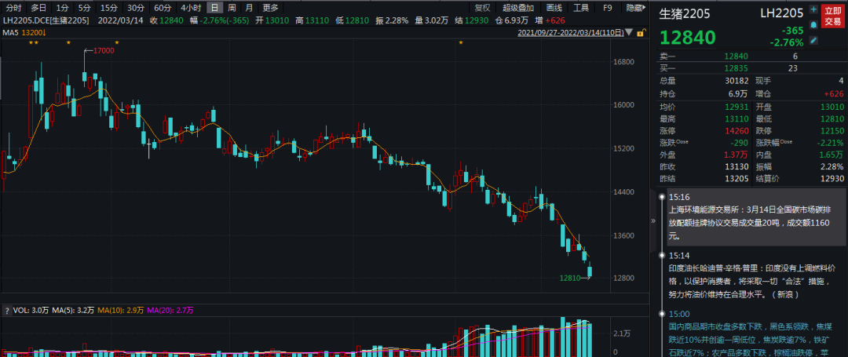This screenshot has height=357, width=848.
Task: Open 超级叠加 overlay option
Action: pos(518,8)
